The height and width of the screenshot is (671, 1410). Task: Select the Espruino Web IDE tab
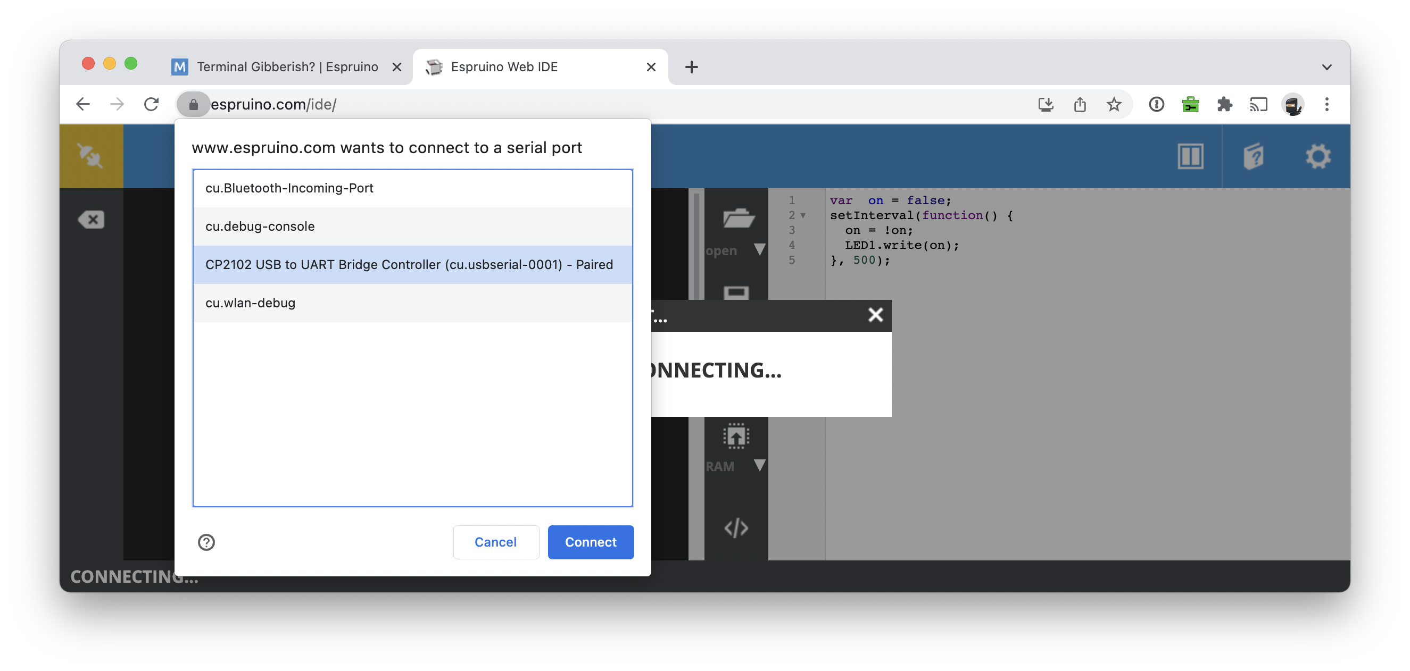pos(503,68)
